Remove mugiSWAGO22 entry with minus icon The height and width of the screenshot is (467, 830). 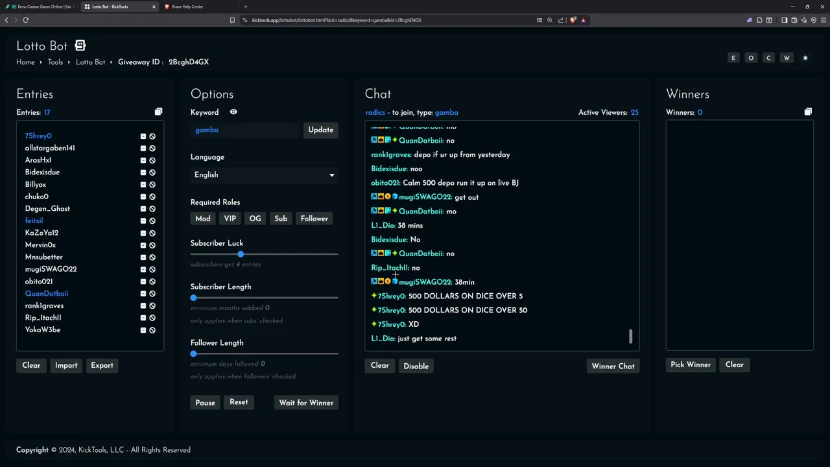(143, 270)
